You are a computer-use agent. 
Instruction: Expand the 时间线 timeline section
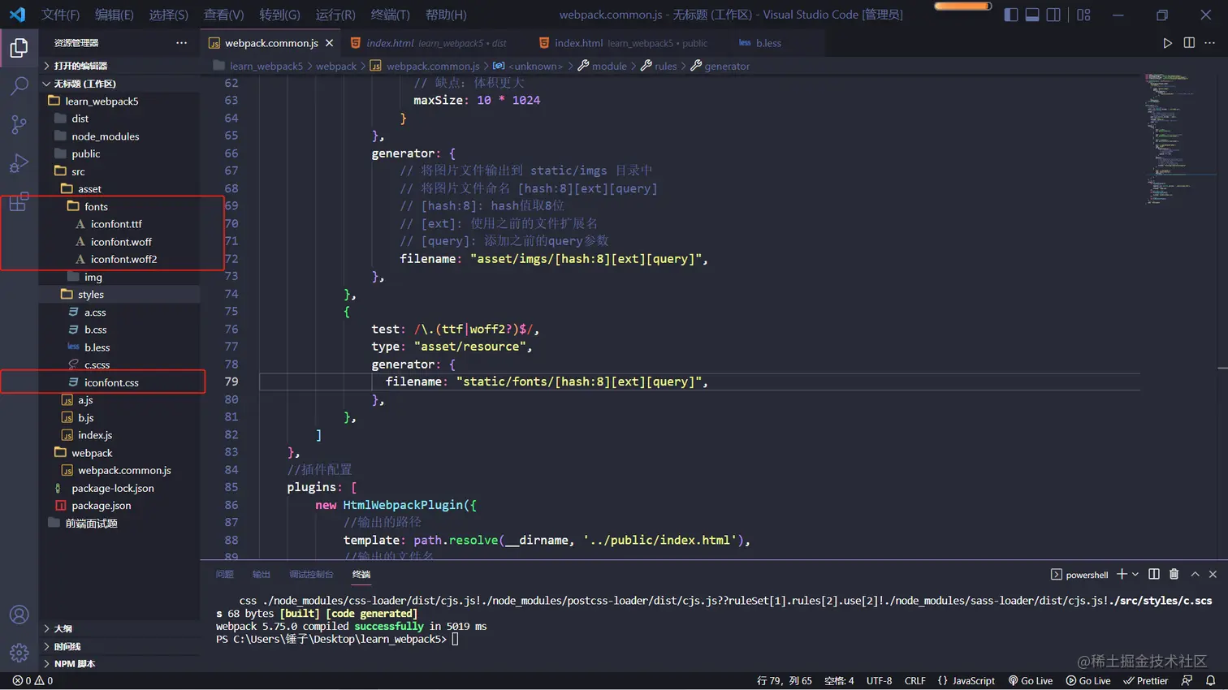point(119,646)
